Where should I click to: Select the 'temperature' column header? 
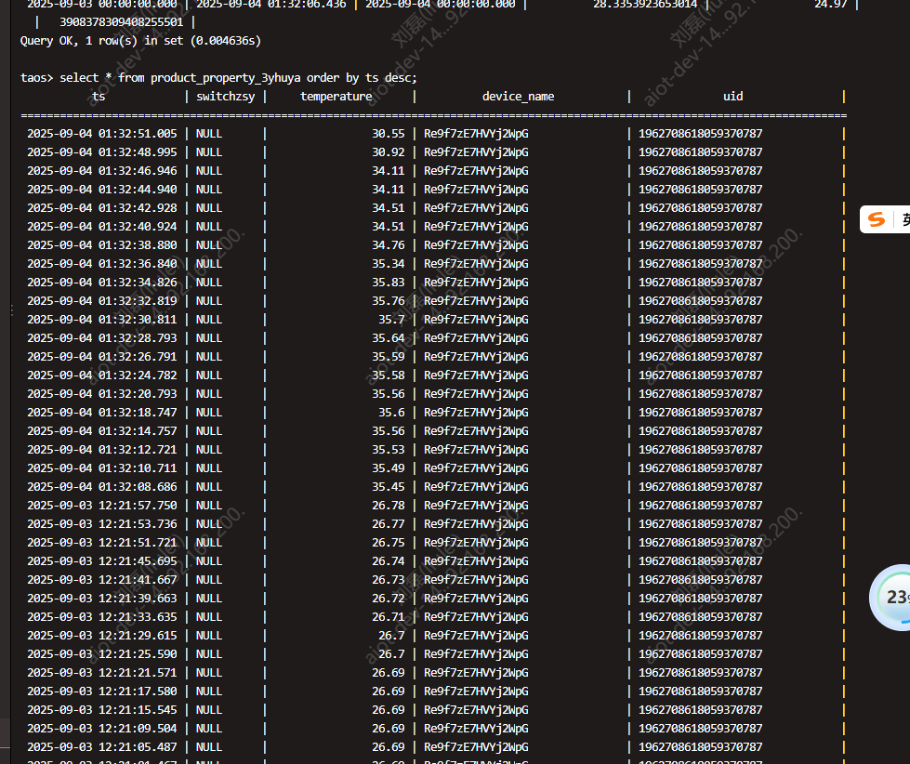point(336,97)
